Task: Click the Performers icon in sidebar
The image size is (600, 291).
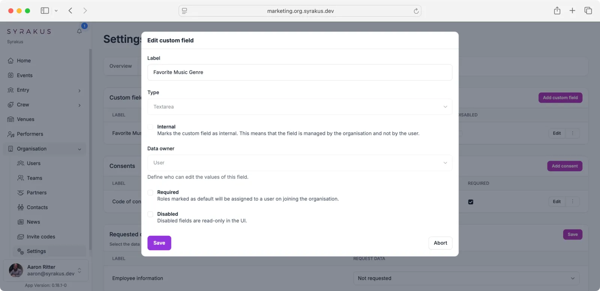Action: point(10,134)
